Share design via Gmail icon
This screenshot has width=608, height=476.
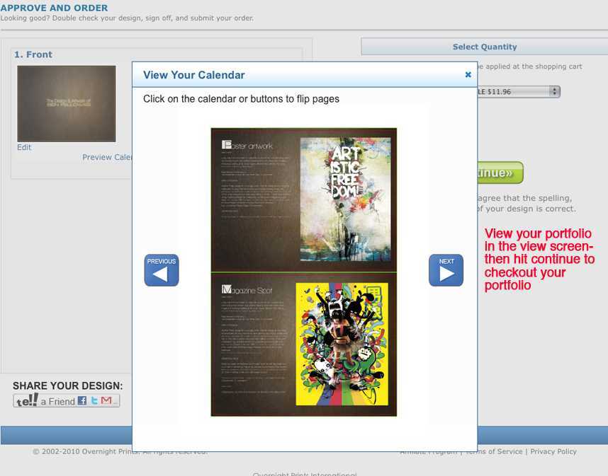(x=106, y=400)
